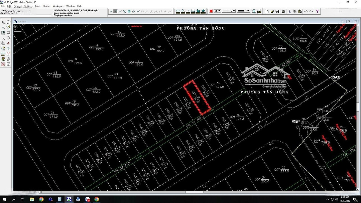Open the Element menu

point(18,6)
